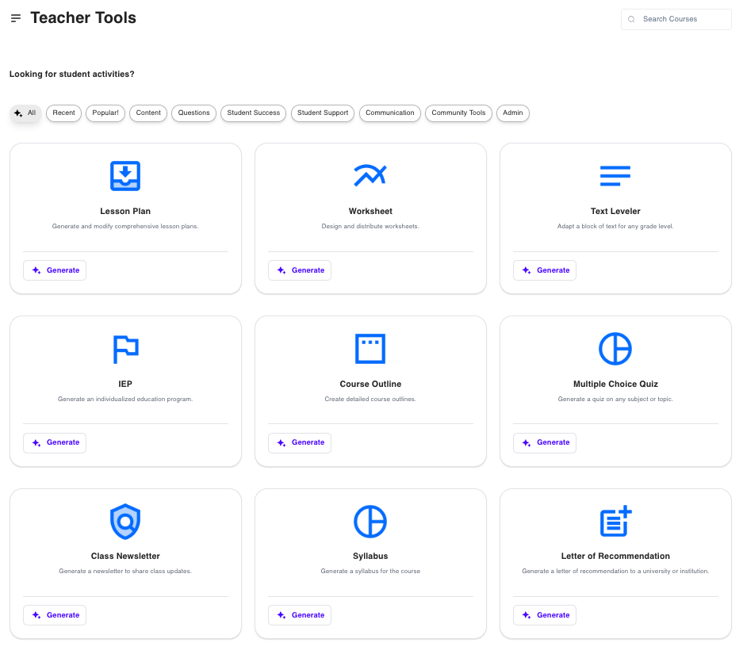The image size is (743, 654).
Task: Click the IEP flag icon
Action: click(x=125, y=348)
